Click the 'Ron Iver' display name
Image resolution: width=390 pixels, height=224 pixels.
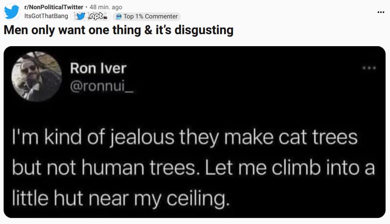point(98,68)
